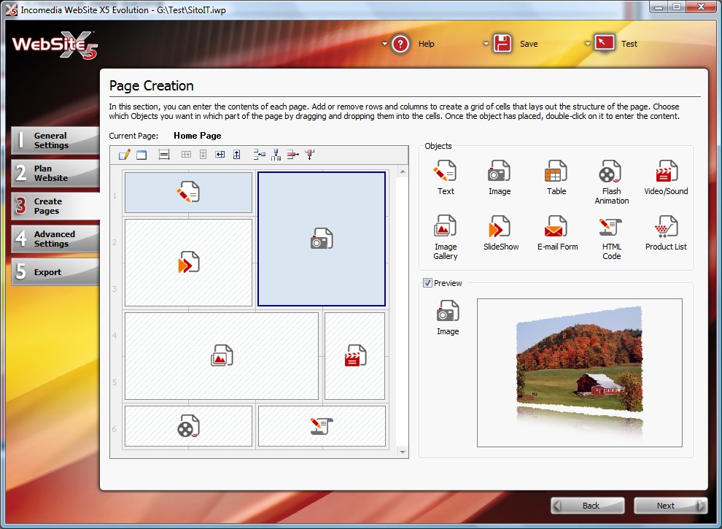Click the Image icon in Preview panel

(448, 311)
